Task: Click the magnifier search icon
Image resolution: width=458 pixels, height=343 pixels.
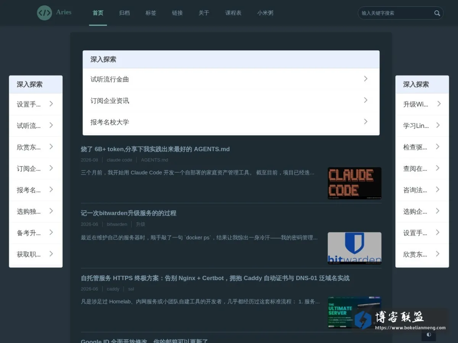Action: pos(437,13)
